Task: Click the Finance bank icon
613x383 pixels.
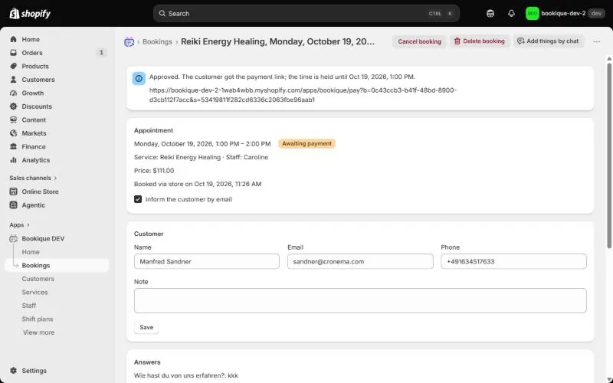Action: [14, 146]
